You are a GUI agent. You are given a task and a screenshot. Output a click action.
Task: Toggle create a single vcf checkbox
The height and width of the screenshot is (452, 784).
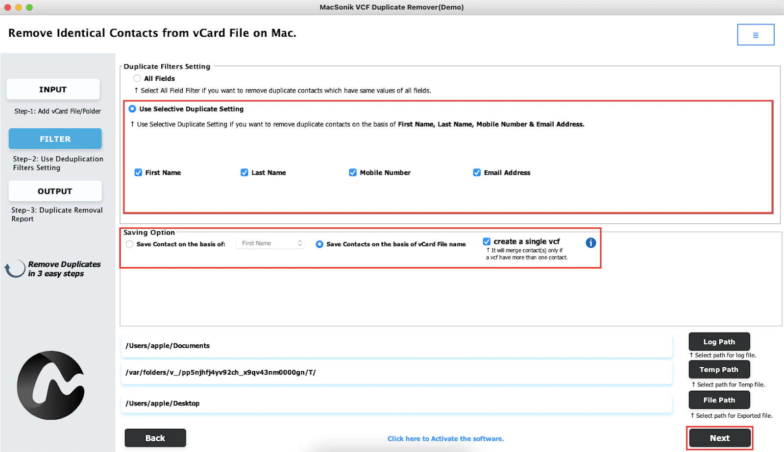(x=487, y=241)
